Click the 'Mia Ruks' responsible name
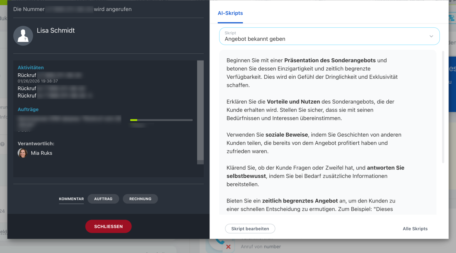 pyautogui.click(x=42, y=153)
